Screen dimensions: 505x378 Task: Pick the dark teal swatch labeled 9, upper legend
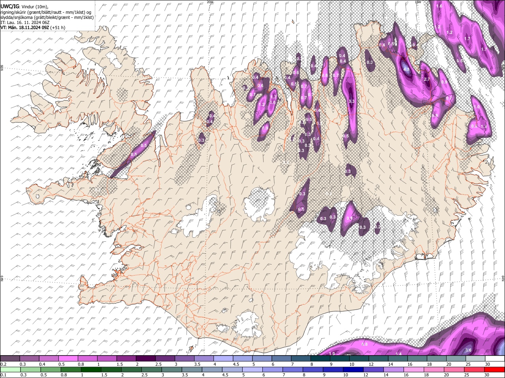[x=339, y=359]
